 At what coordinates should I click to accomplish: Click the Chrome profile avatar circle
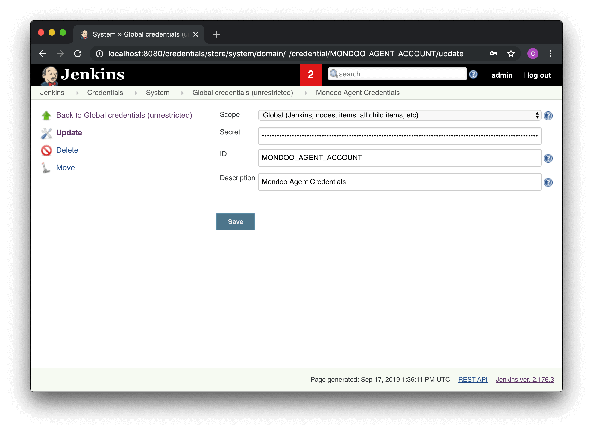point(533,54)
